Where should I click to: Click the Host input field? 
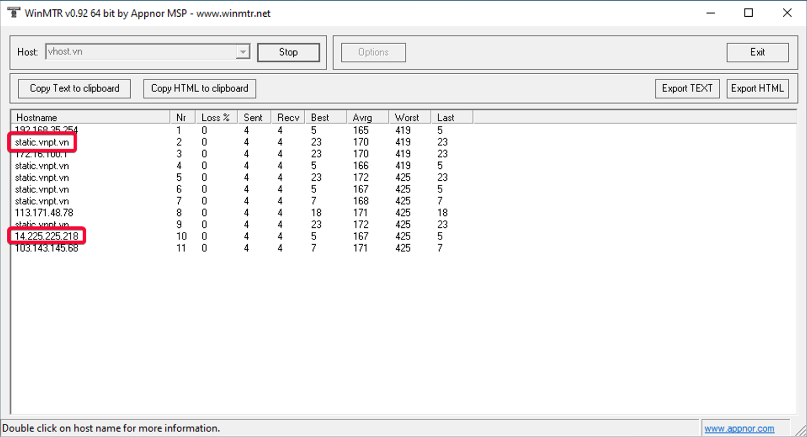pos(140,52)
